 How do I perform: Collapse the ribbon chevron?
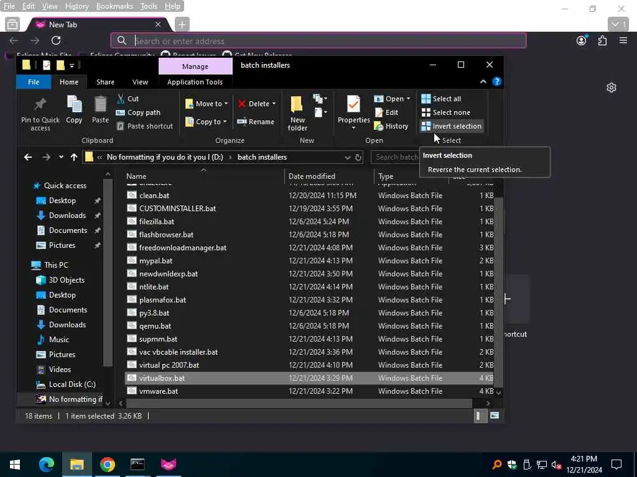coord(483,81)
